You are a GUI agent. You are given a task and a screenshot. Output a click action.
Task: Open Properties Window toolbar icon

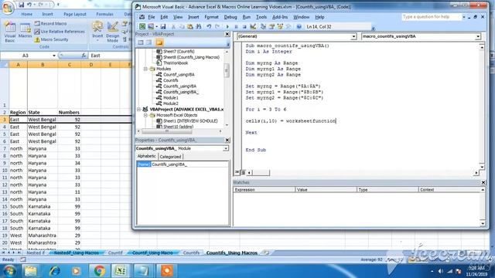pos(271,27)
